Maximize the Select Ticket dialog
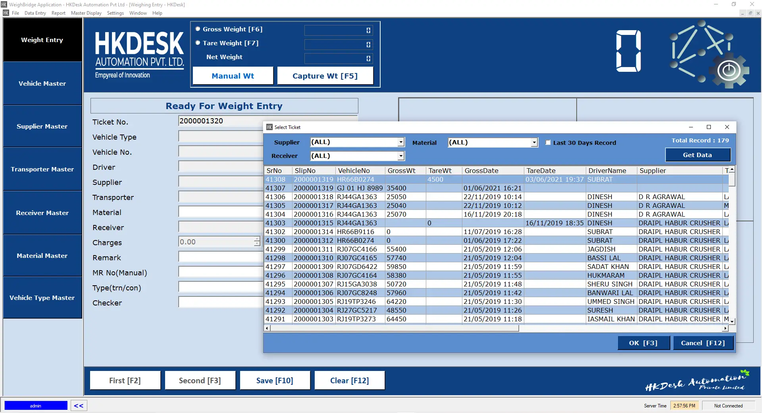 pos(709,127)
